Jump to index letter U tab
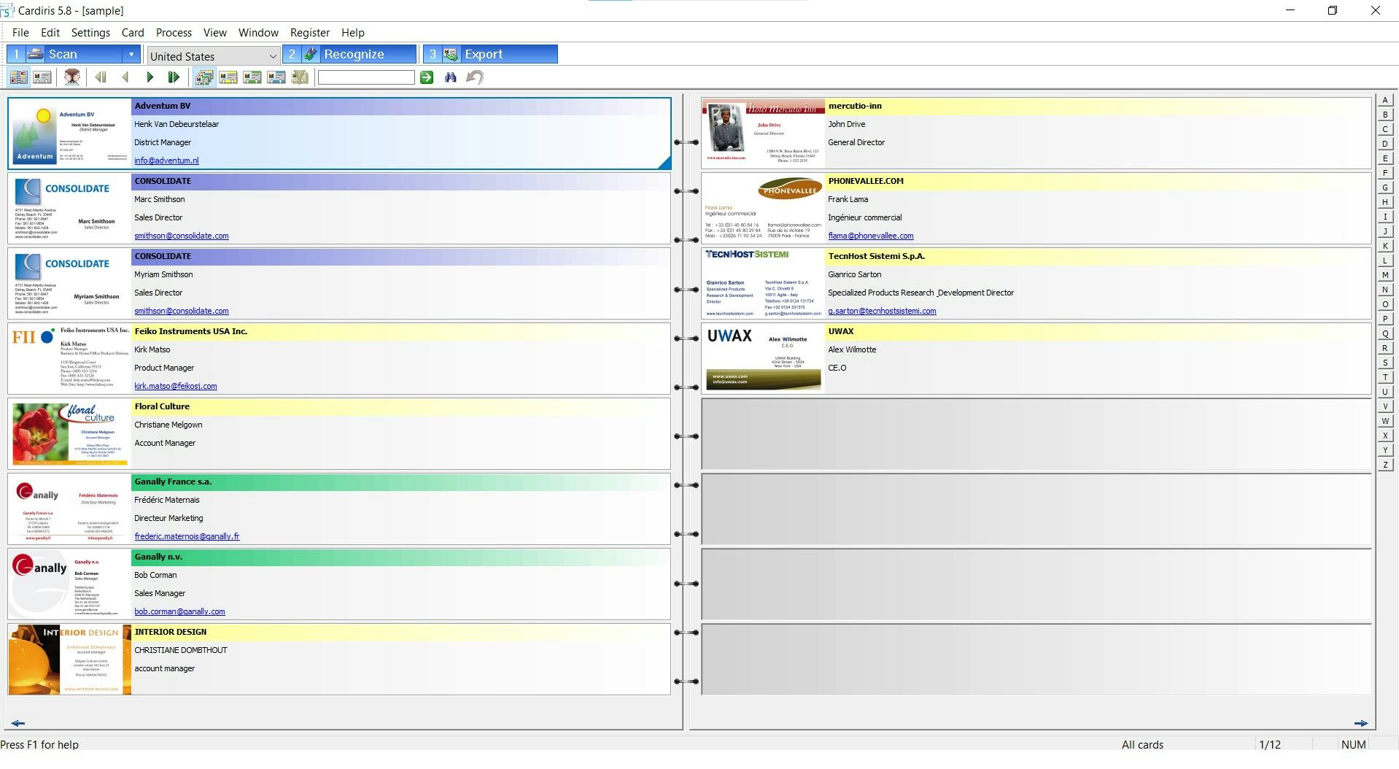The height and width of the screenshot is (769, 1399). click(x=1384, y=392)
